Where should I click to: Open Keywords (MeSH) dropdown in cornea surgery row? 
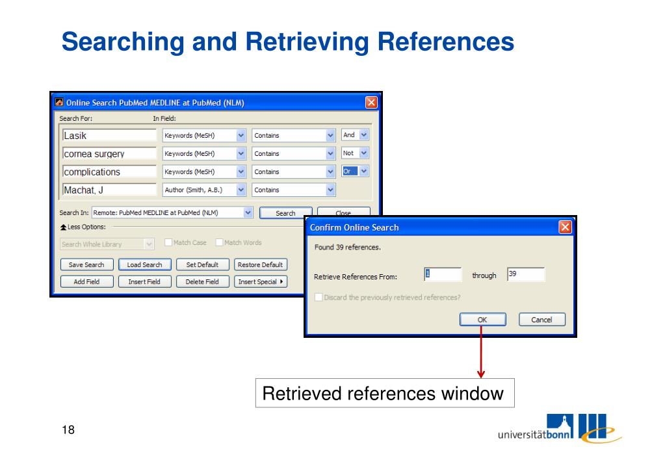coord(241,153)
